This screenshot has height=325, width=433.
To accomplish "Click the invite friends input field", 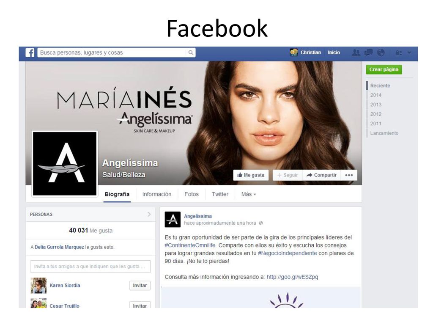I will click(x=90, y=267).
